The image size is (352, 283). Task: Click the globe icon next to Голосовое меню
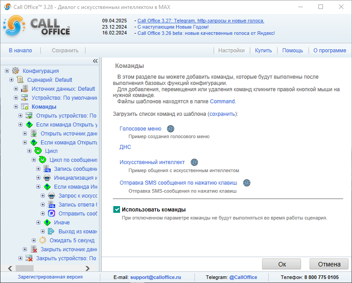click(171, 129)
